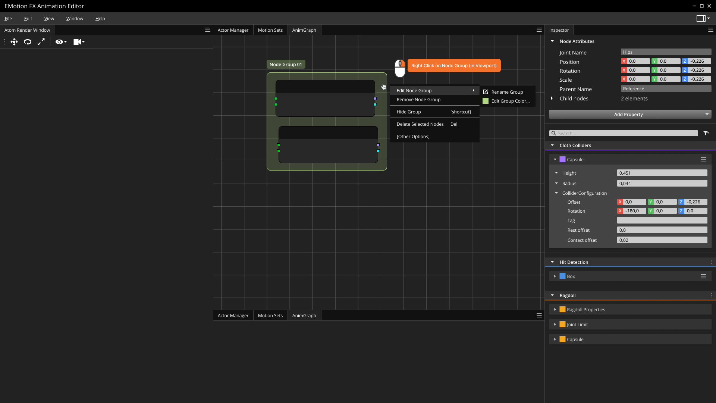Switch to the Motion Sets tab
716x403 pixels.
pyautogui.click(x=270, y=30)
